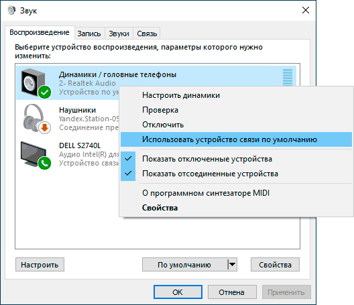Choose Отключить in the context menu

pyautogui.click(x=236, y=125)
